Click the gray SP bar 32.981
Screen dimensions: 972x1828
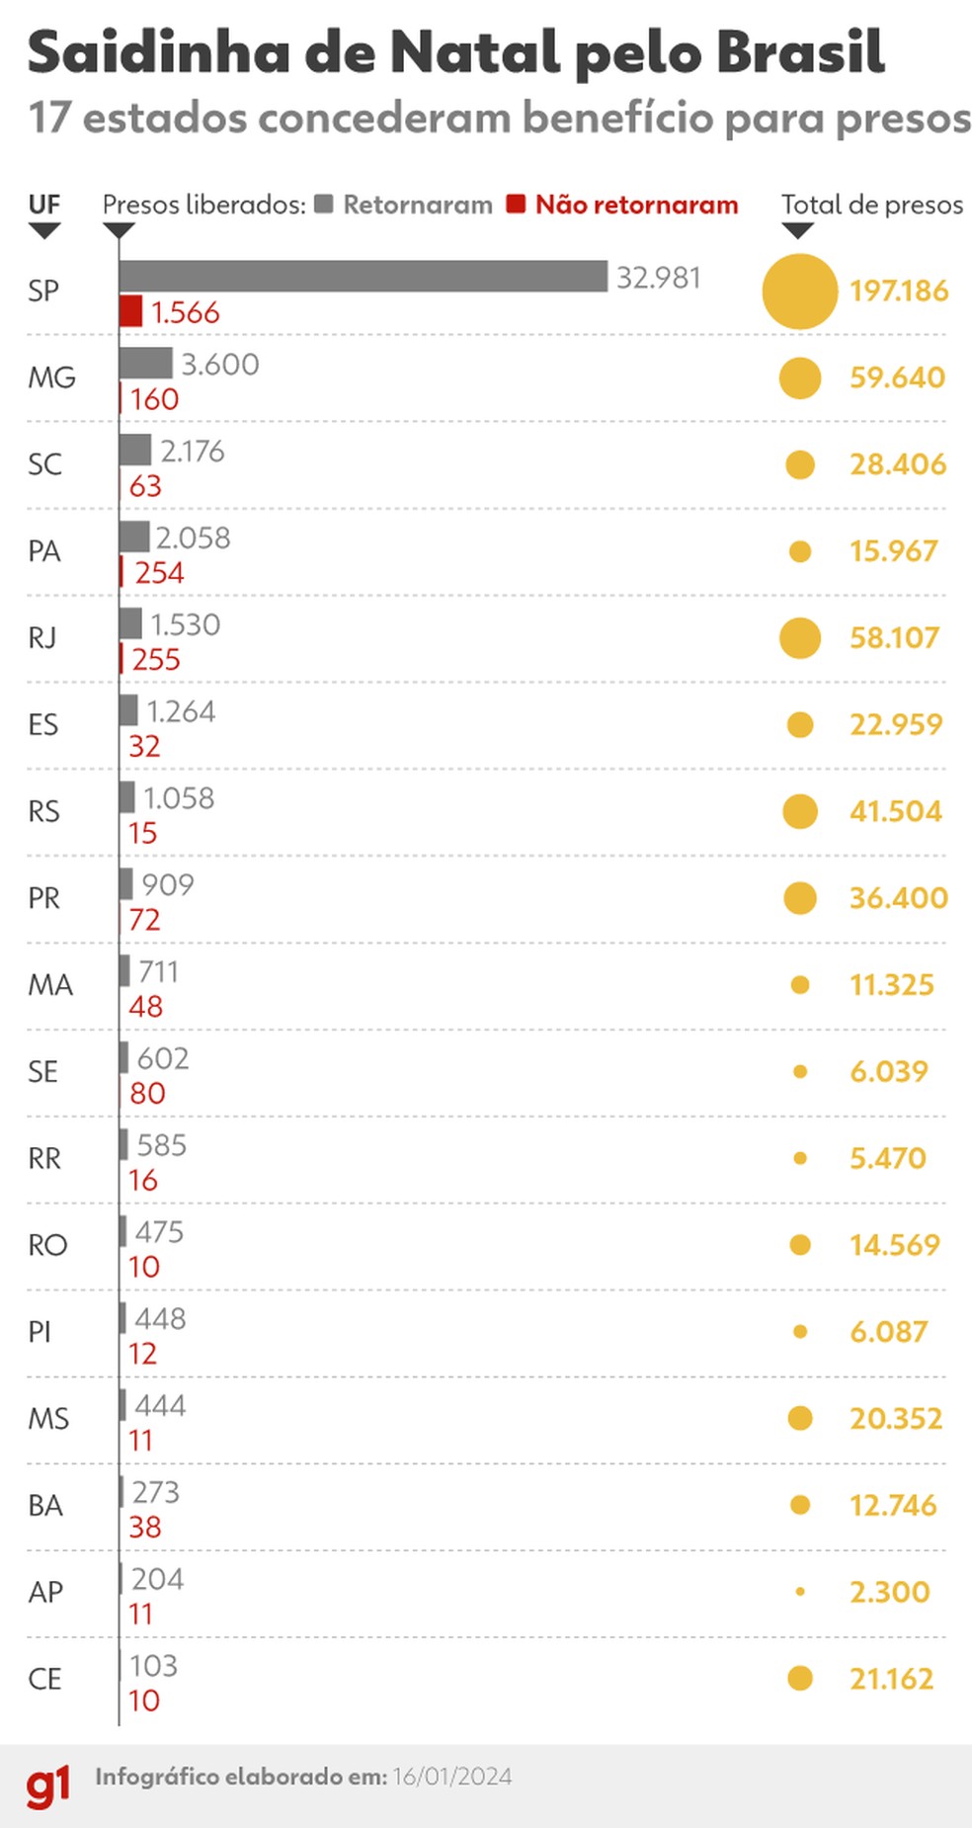click(x=364, y=277)
